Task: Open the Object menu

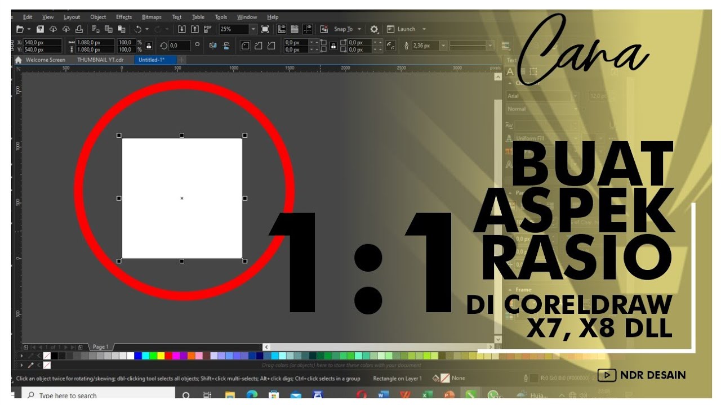Action: click(x=98, y=17)
